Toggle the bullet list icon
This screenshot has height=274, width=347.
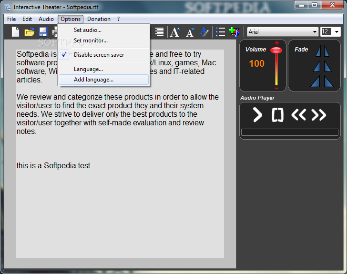(220, 32)
